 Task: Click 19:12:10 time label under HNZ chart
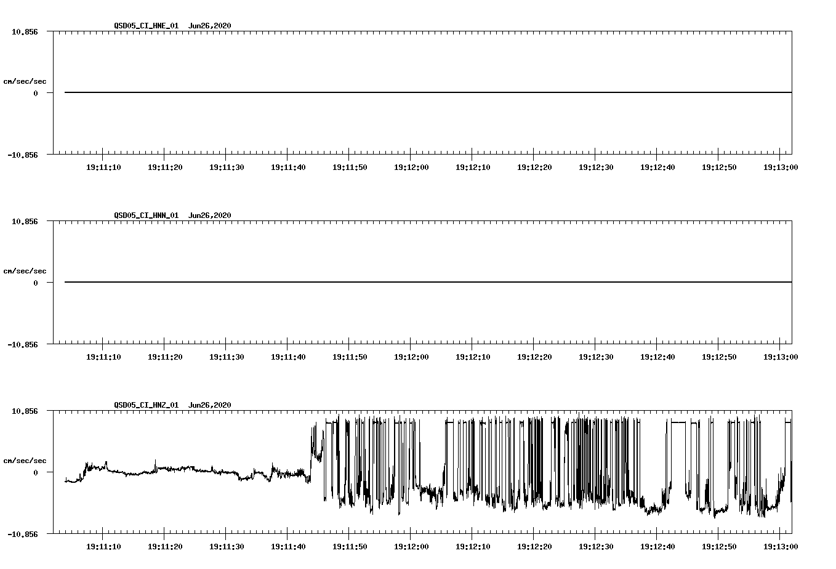click(x=473, y=547)
